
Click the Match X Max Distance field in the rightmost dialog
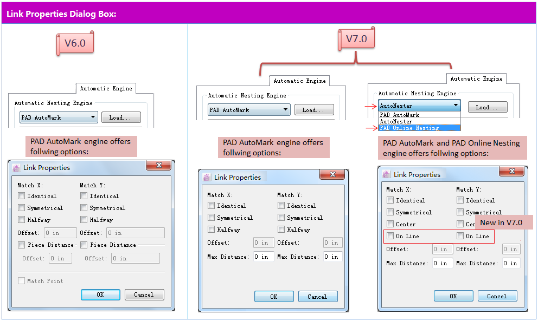(x=442, y=264)
